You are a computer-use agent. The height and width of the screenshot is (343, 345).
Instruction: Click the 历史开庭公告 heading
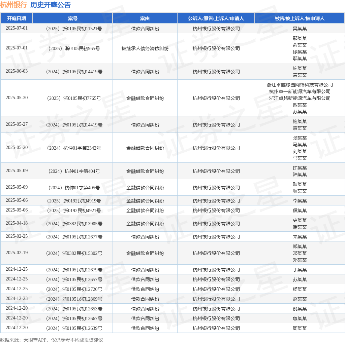pyautogui.click(x=51, y=5)
